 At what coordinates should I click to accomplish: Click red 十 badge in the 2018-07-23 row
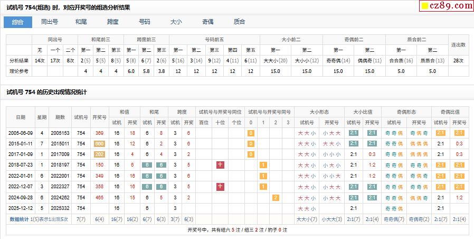pos(221,165)
